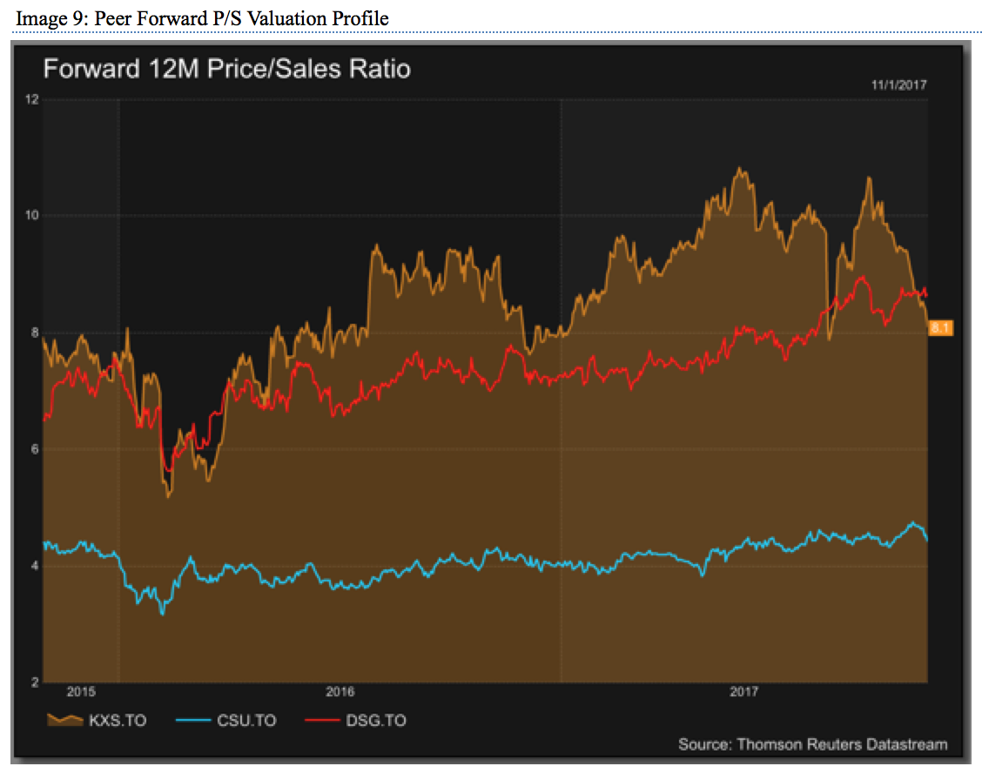Click the orange 8.1 value tag

click(x=941, y=328)
